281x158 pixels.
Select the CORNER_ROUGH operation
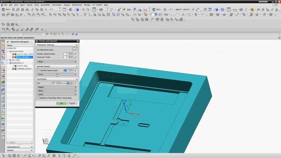(x=24, y=69)
